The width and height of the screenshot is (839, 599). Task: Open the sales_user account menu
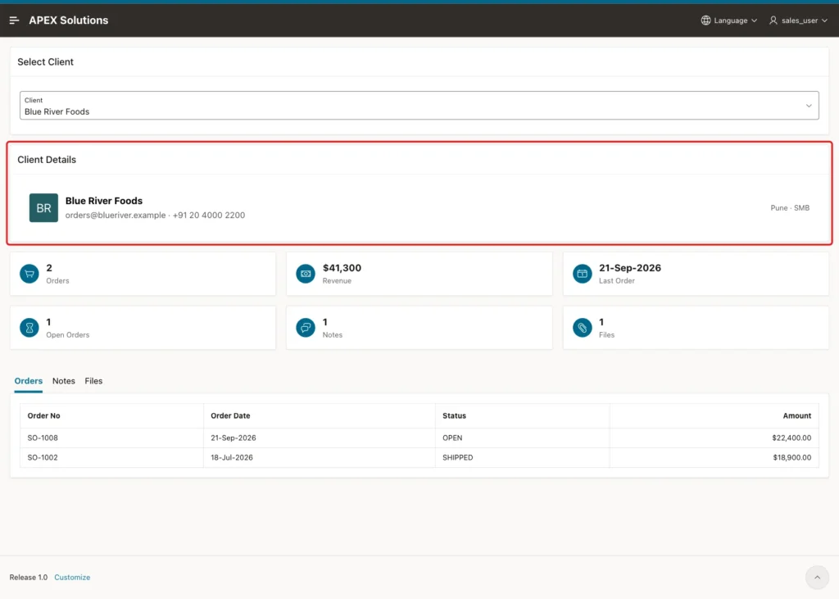click(798, 20)
